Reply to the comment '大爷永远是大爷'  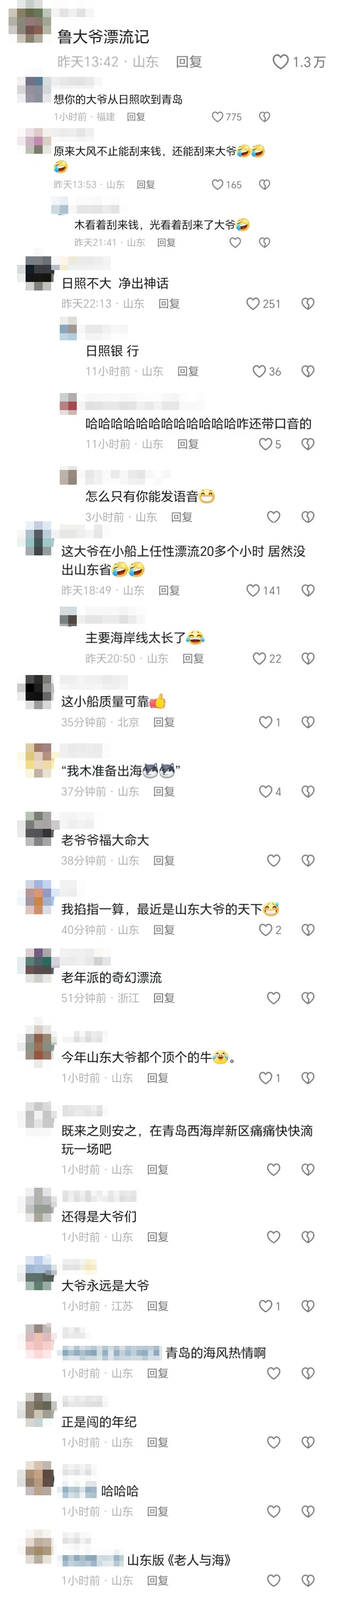click(x=158, y=1305)
